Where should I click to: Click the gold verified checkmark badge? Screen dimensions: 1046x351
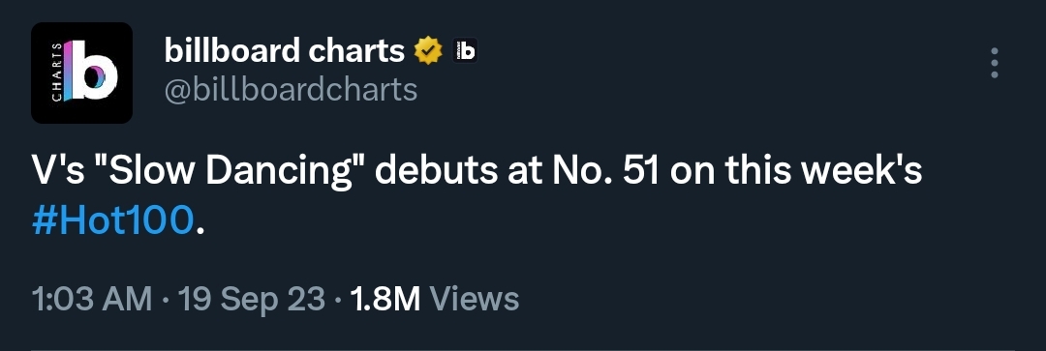pyautogui.click(x=428, y=50)
